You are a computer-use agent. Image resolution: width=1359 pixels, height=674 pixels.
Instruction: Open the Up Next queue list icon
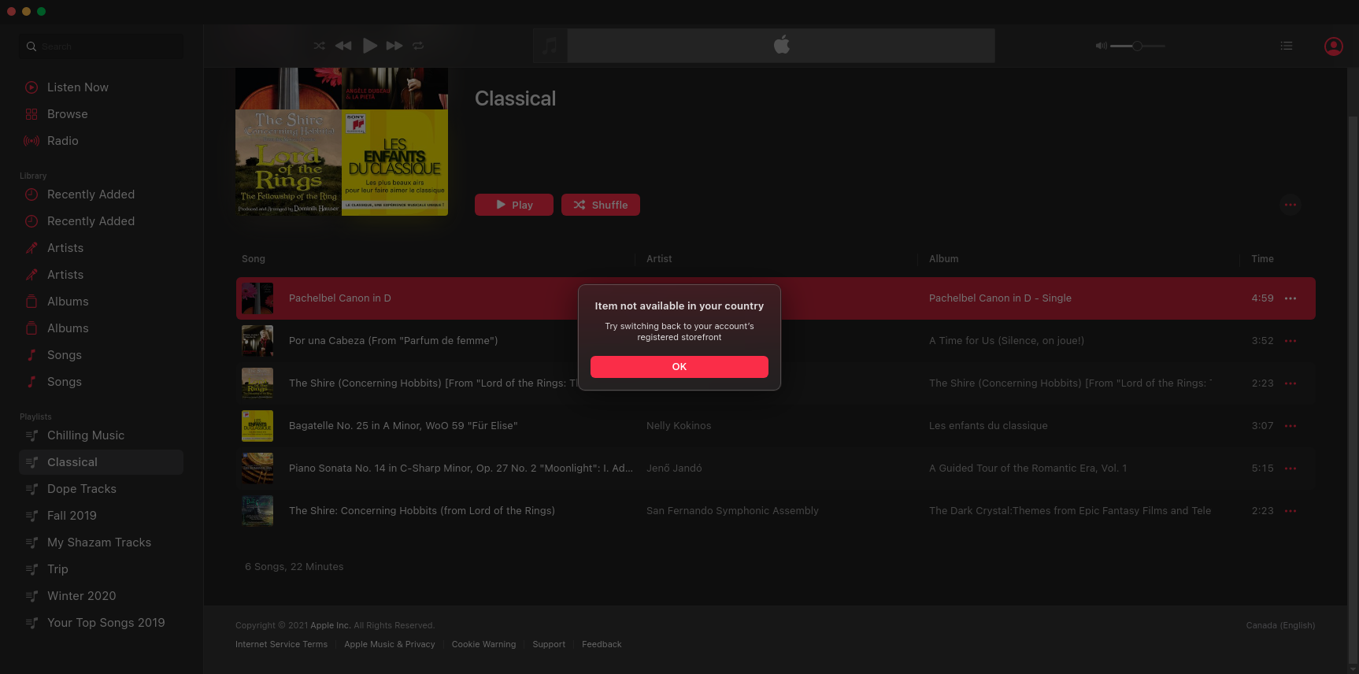point(1287,46)
